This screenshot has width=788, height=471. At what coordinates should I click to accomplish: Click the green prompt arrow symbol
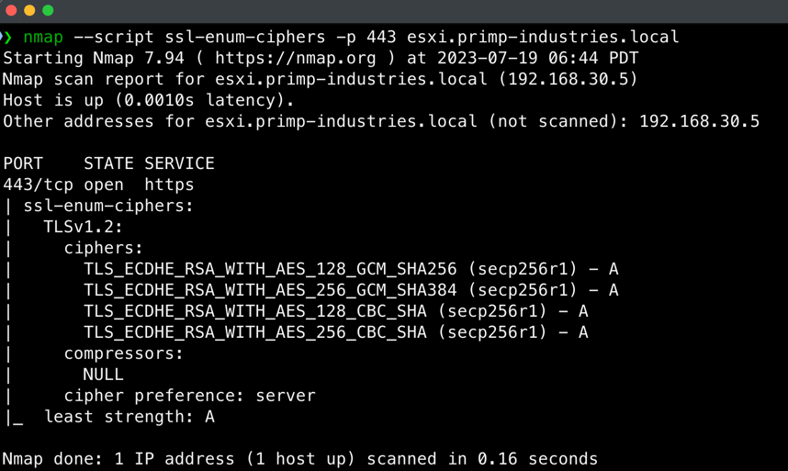pyautogui.click(x=6, y=37)
